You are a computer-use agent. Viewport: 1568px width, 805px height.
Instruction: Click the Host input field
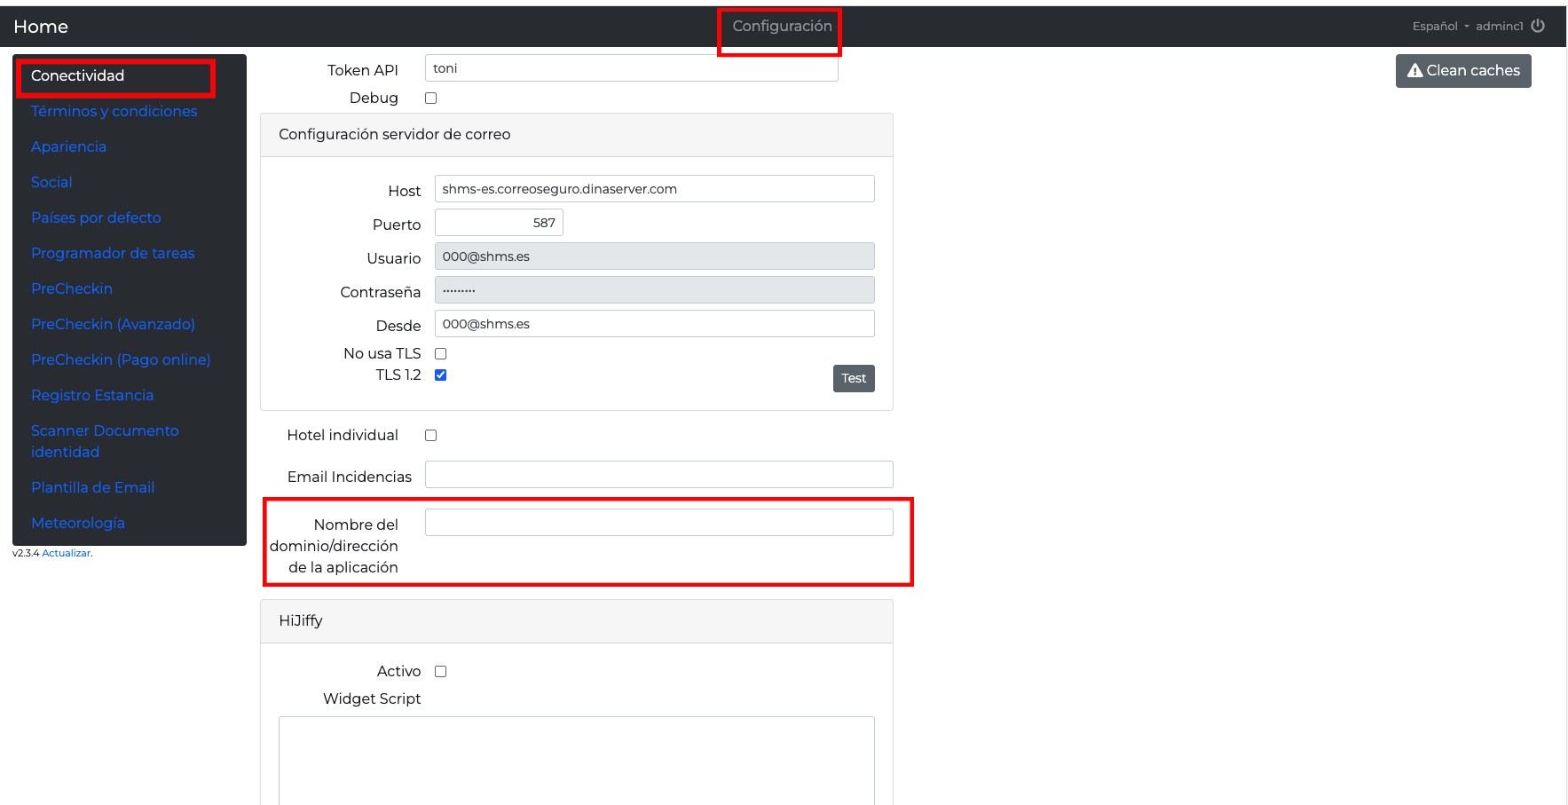[654, 189]
